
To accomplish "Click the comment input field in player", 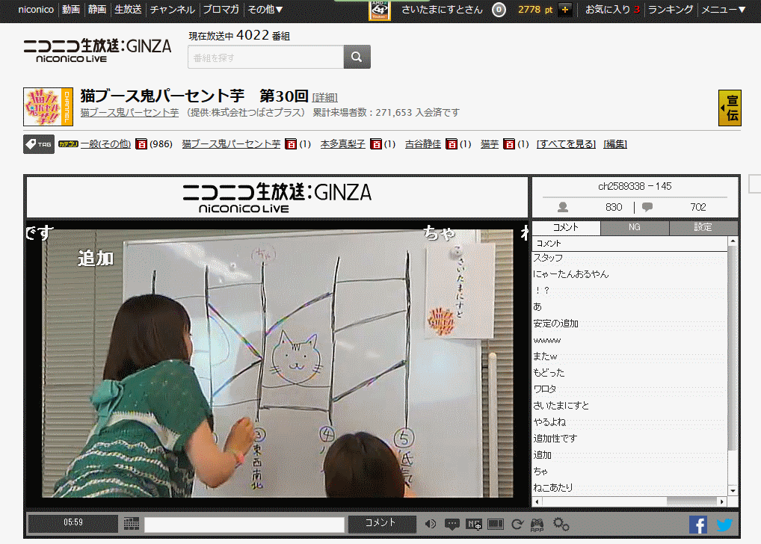I will (x=244, y=525).
